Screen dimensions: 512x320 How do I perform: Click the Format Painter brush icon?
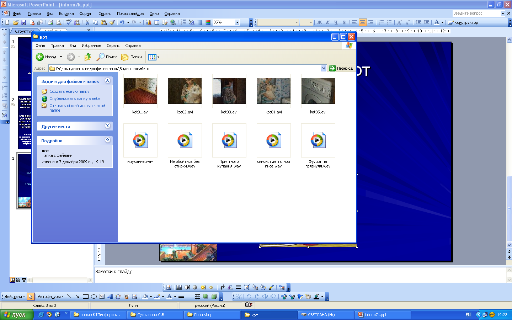click(112, 22)
